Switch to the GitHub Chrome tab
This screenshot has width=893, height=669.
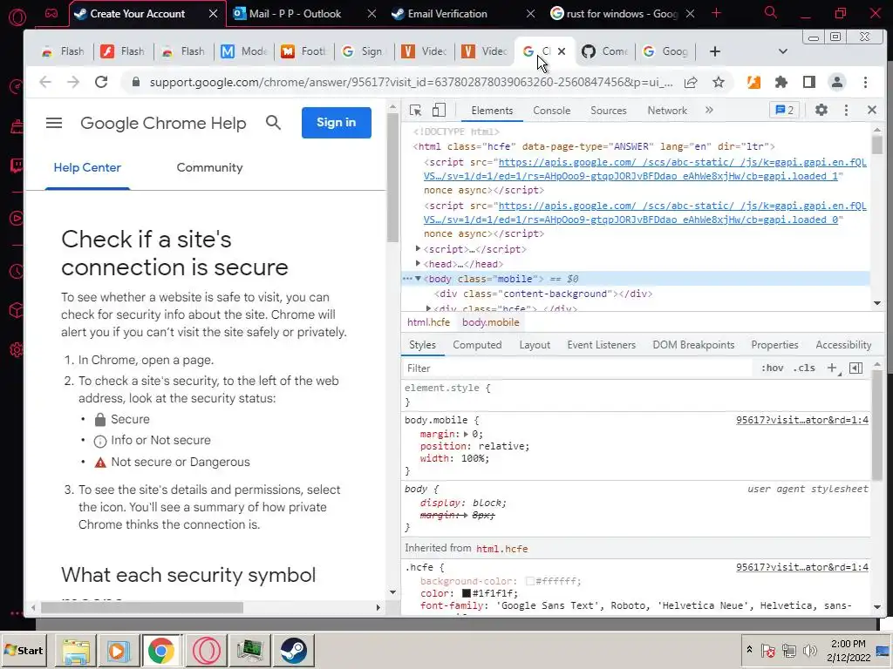605,51
